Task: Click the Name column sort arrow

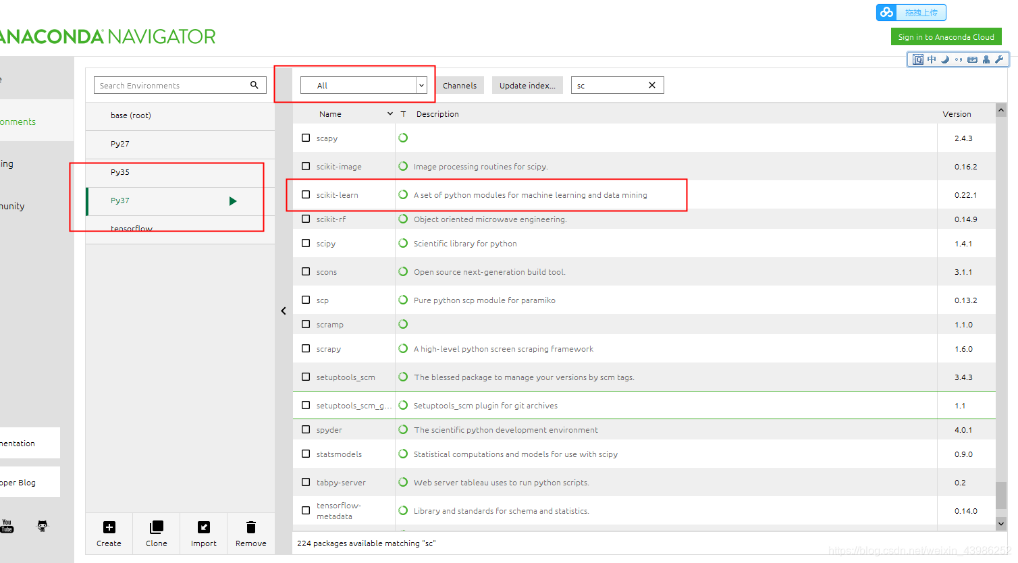Action: [x=390, y=114]
